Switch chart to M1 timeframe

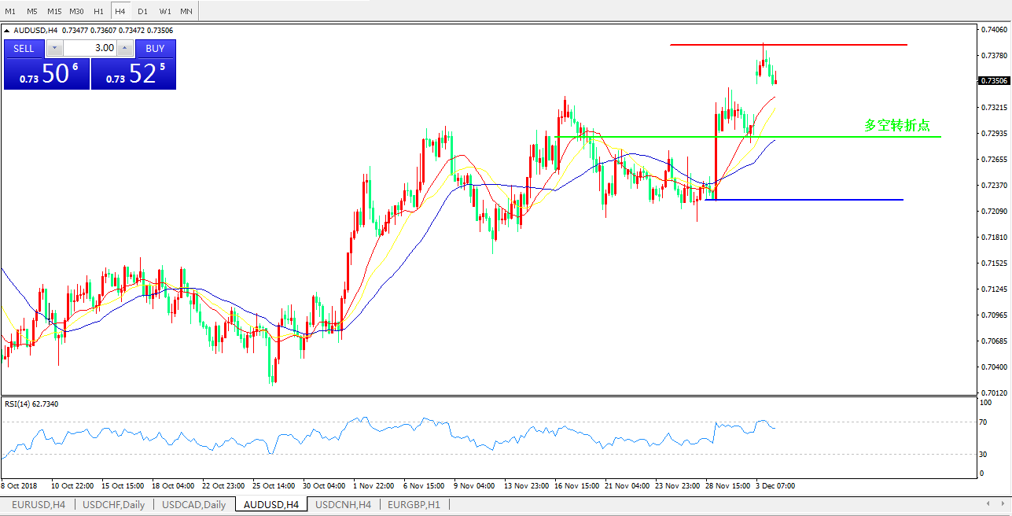click(10, 12)
